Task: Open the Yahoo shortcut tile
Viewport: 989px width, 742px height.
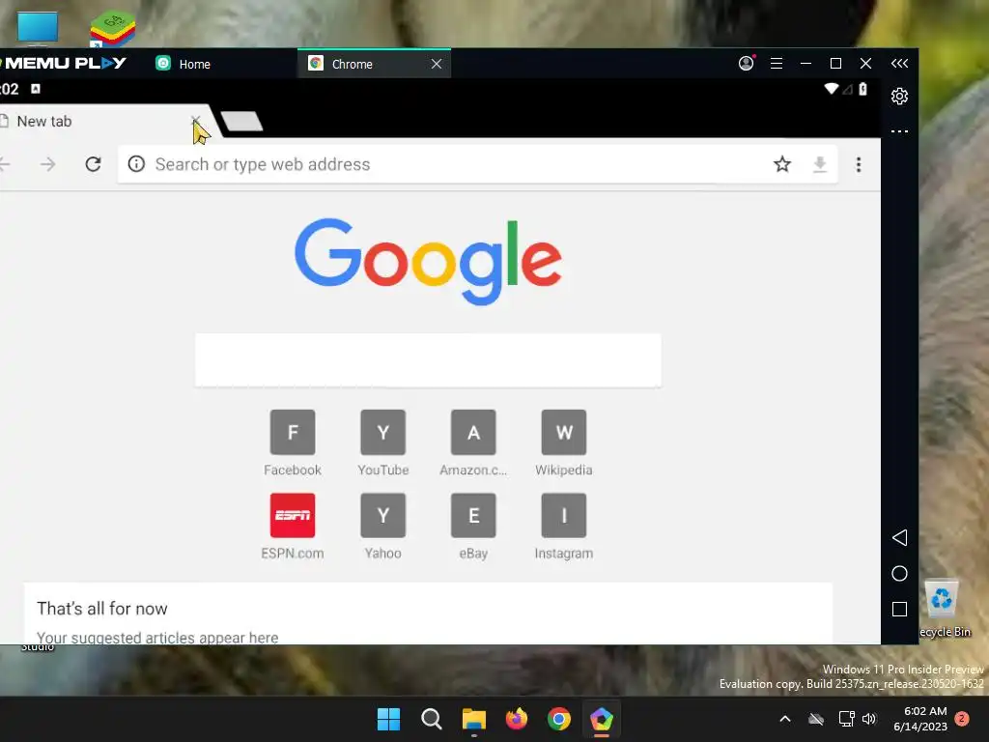Action: pyautogui.click(x=382, y=527)
